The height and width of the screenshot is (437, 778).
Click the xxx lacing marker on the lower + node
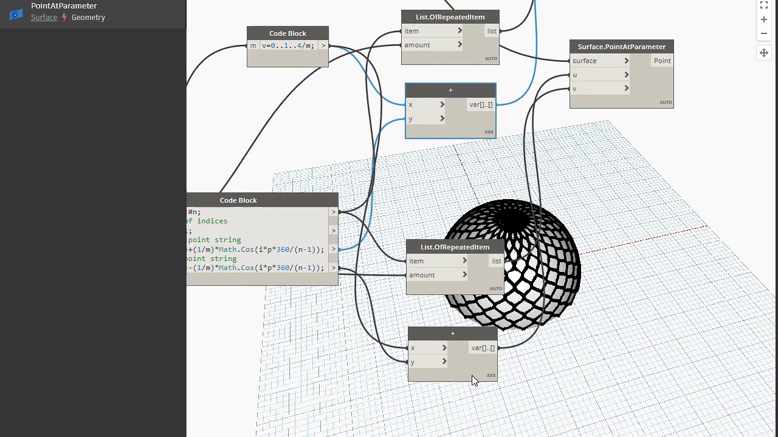tap(491, 375)
